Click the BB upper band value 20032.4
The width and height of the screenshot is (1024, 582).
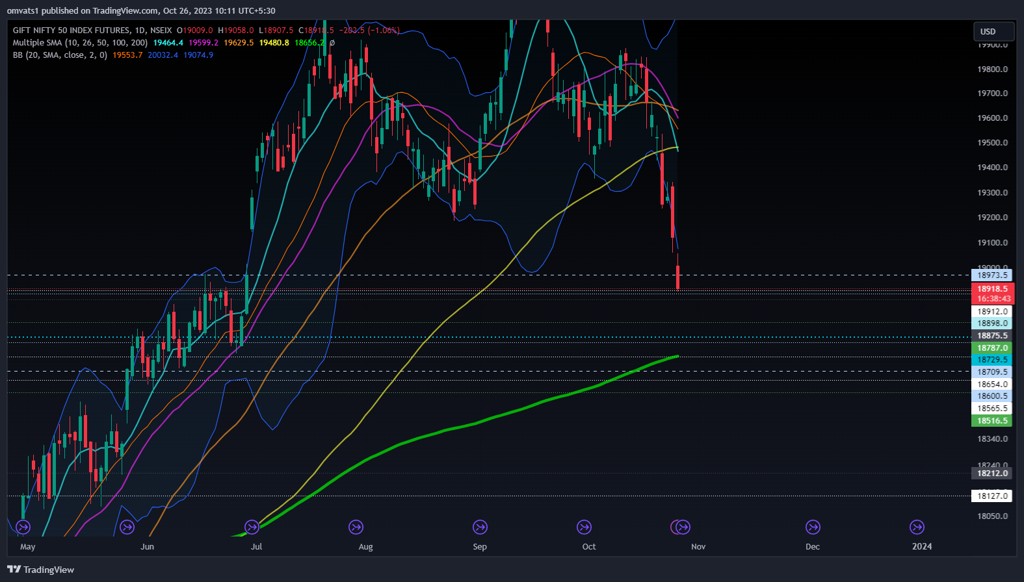click(163, 55)
